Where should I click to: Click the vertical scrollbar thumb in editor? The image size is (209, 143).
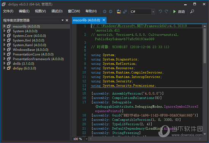pyautogui.click(x=205, y=46)
